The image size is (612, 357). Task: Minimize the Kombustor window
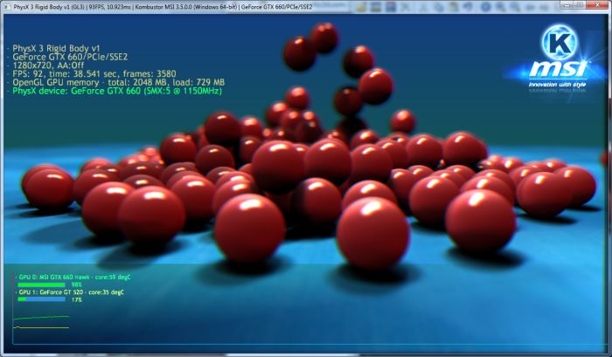pos(567,5)
